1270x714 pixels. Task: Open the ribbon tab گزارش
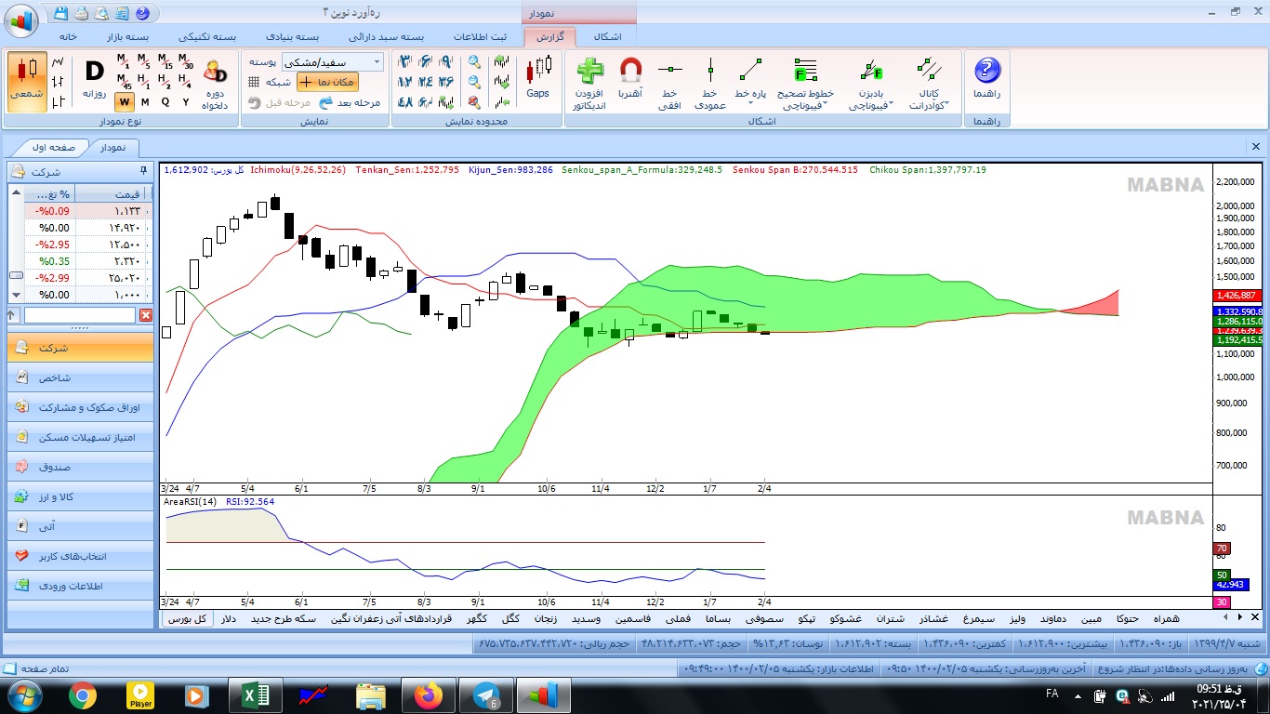point(550,37)
